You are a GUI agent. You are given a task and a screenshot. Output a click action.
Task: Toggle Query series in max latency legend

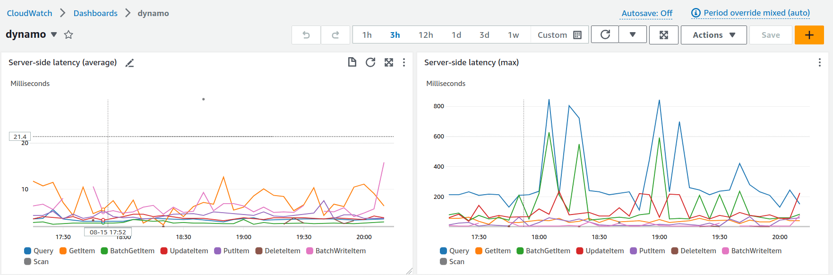(455, 251)
